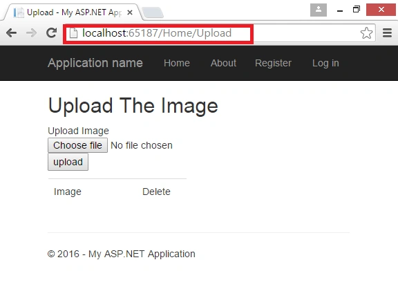Click the Choose file button

coord(77,145)
